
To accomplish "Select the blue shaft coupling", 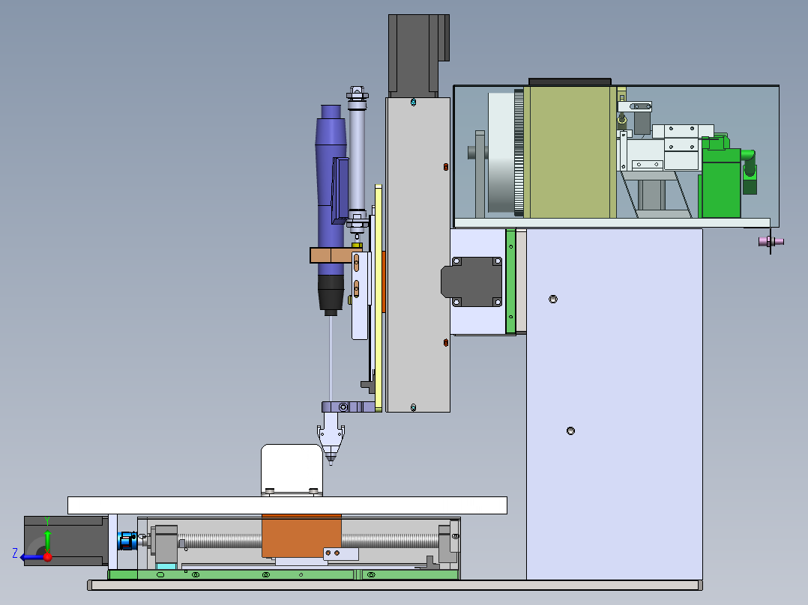I will [x=127, y=541].
